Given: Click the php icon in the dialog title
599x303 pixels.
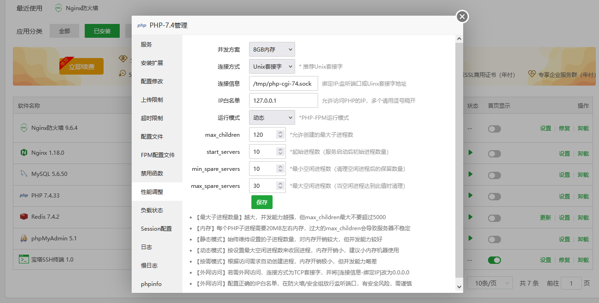Looking at the screenshot, I should click(141, 25).
